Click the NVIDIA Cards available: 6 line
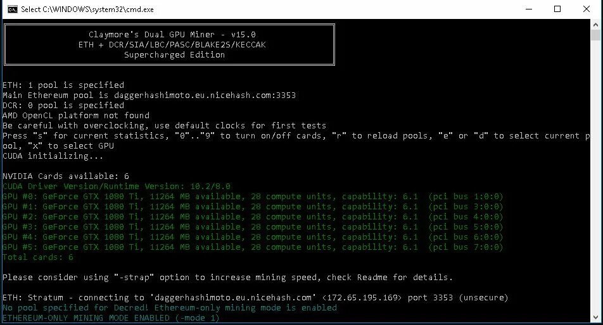The height and width of the screenshot is (325, 603). pyautogui.click(x=66, y=176)
